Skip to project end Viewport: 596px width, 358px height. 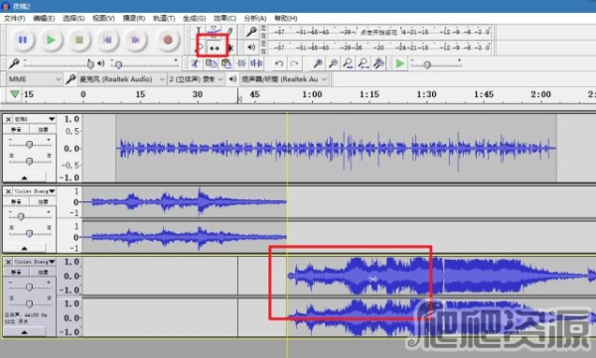point(135,40)
